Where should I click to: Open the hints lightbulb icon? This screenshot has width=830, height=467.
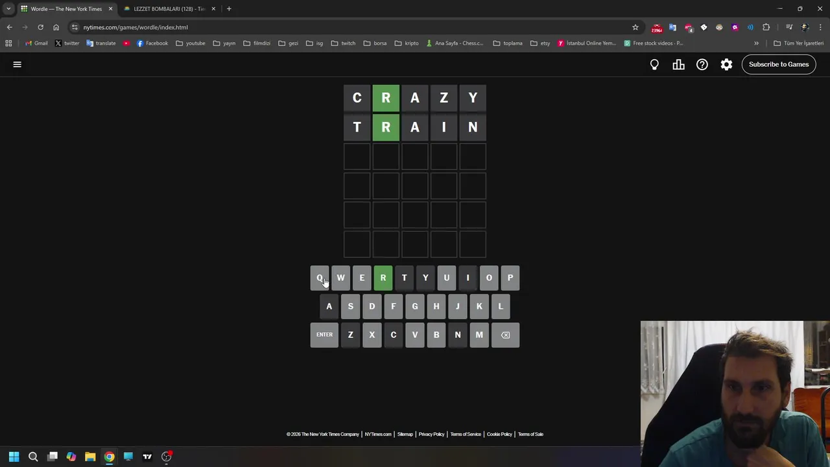tap(654, 64)
